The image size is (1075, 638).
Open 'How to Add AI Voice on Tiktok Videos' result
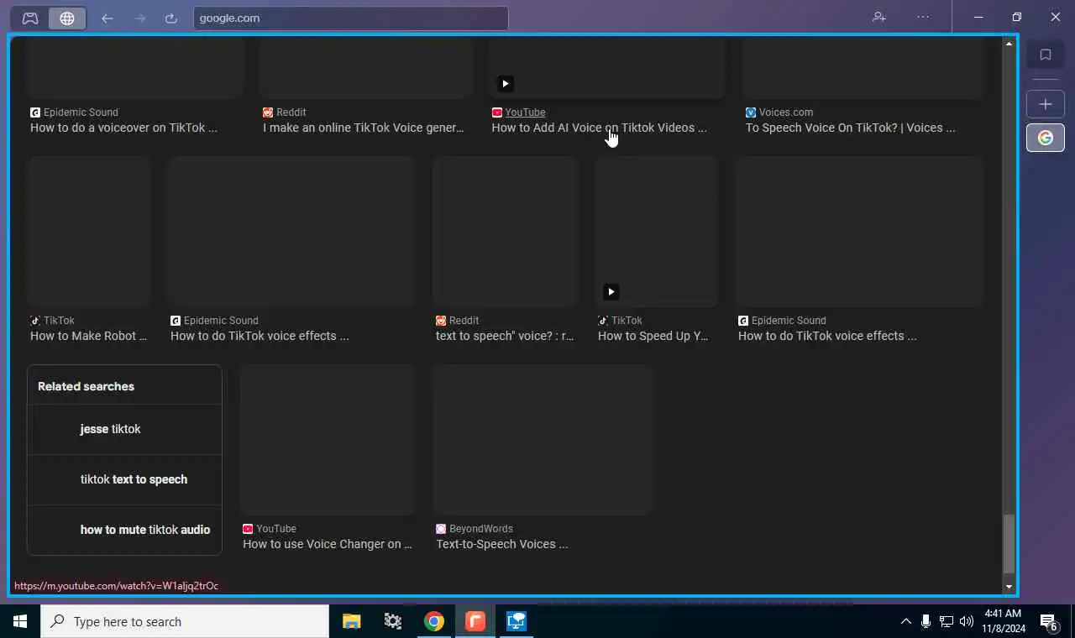pyautogui.click(x=599, y=128)
